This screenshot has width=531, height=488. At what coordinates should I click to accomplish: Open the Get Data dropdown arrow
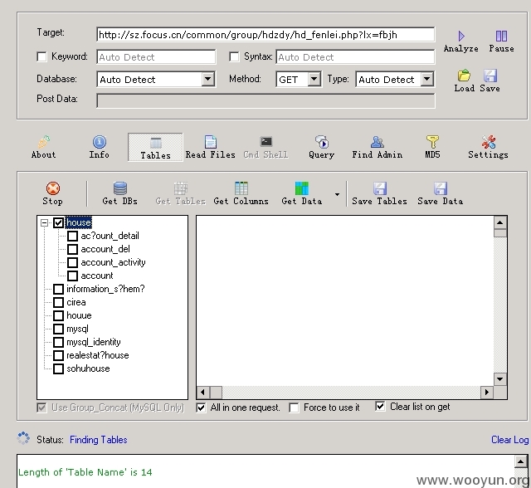click(337, 194)
